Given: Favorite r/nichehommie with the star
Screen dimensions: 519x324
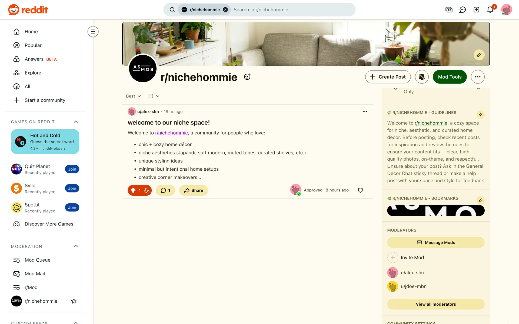Looking at the screenshot, I should tap(74, 301).
